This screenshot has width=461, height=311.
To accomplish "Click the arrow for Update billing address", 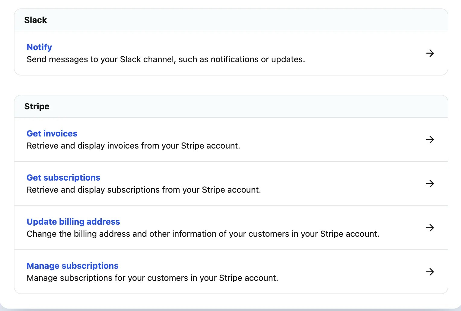I will (430, 228).
